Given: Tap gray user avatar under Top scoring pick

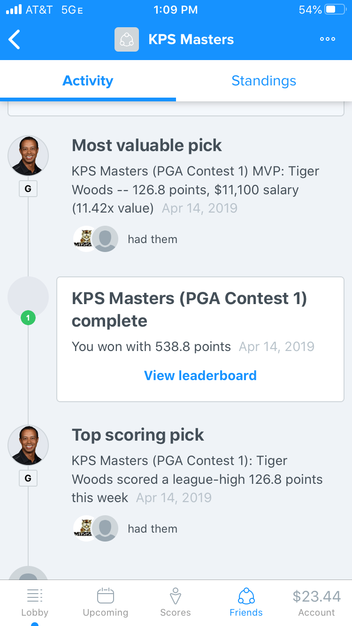Looking at the screenshot, I should click(x=105, y=528).
